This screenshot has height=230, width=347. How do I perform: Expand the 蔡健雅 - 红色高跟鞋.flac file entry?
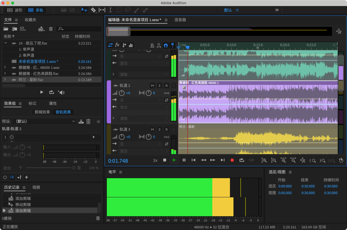tap(5, 73)
